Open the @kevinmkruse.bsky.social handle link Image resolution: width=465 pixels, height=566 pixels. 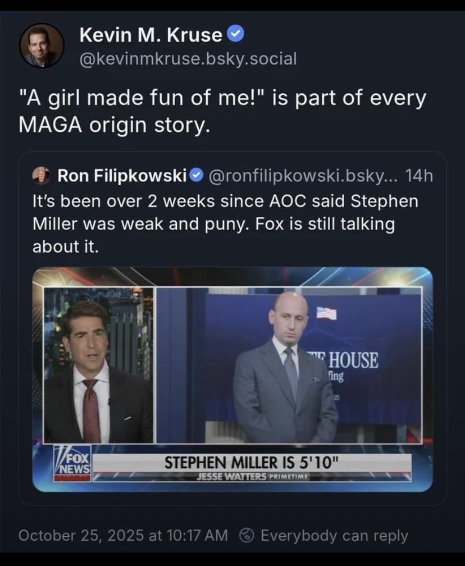tap(188, 58)
